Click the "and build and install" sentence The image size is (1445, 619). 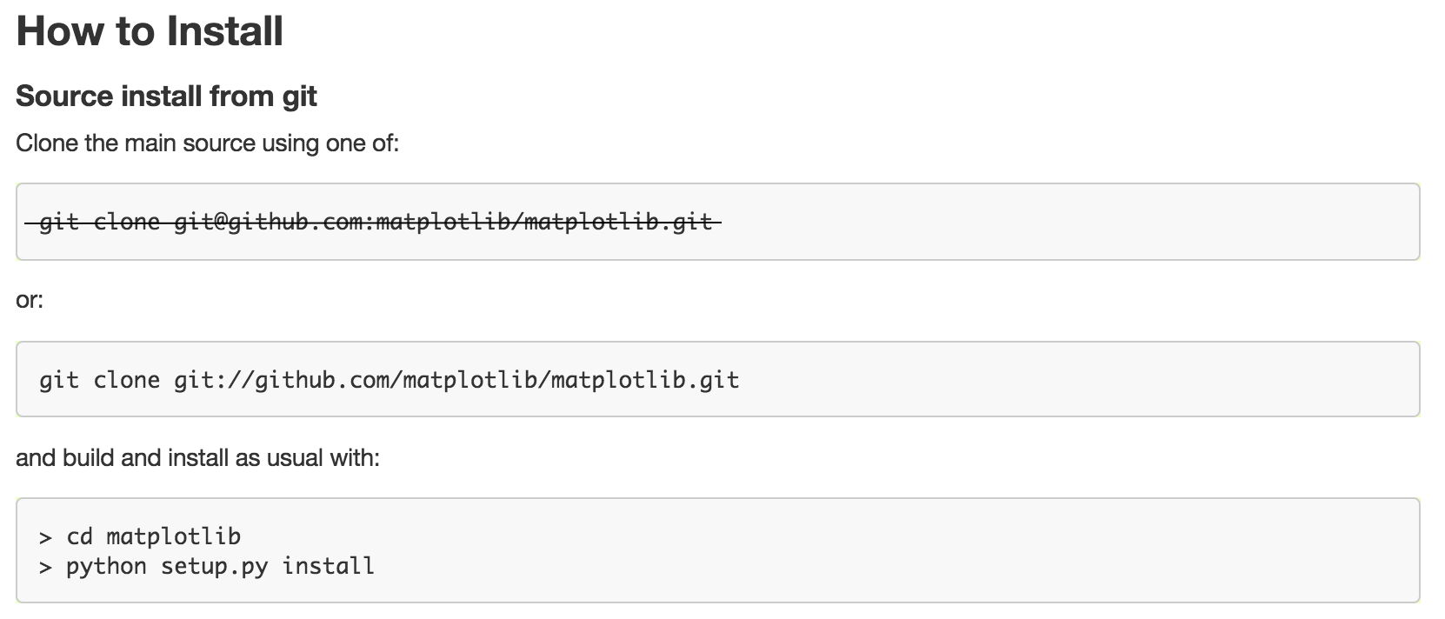[x=197, y=457]
